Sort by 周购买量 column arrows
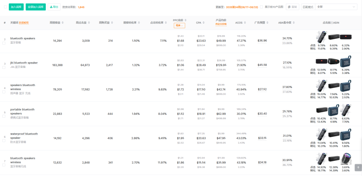Image resolution: width=362 pixels, height=176 pixels. [x=111, y=23]
